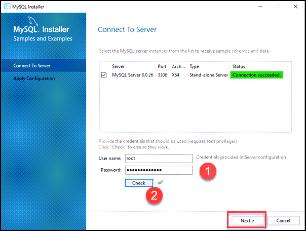The image size is (306, 231).
Task: Click the Status column header
Action: click(x=239, y=66)
